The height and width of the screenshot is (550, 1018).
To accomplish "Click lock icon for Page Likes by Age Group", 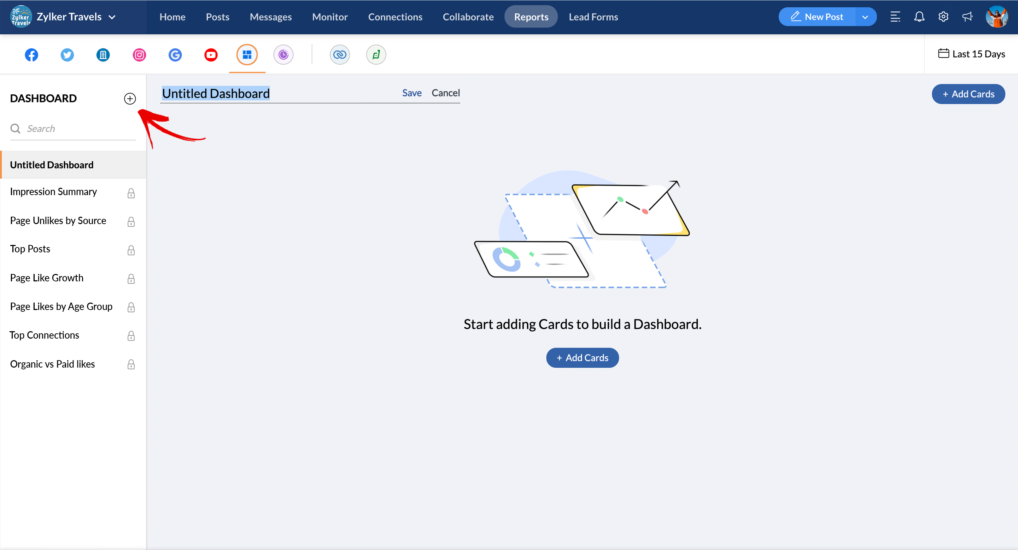I will tap(131, 308).
